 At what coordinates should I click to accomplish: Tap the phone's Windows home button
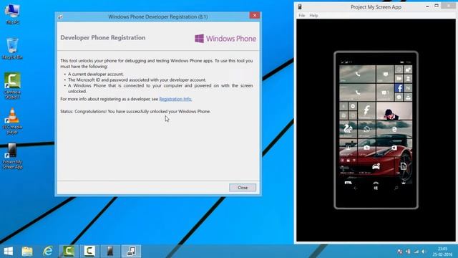pos(376,188)
